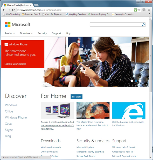Open the Chrome menu hamburger icon
153x160 pixels.
tap(149, 10)
